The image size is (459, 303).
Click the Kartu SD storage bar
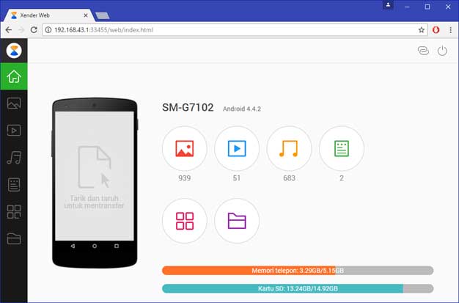point(298,288)
